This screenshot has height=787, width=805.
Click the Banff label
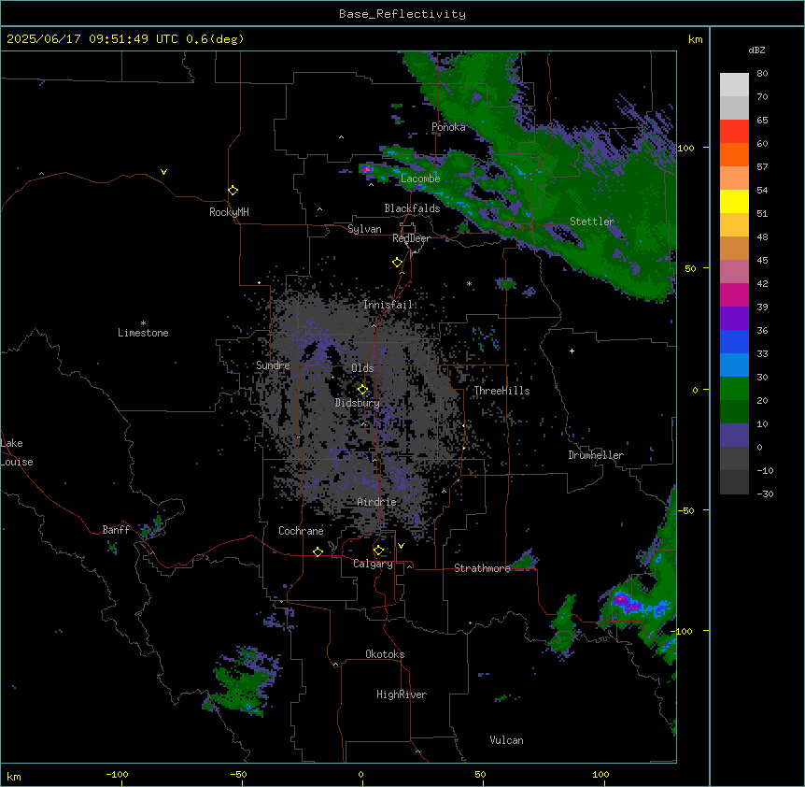116,530
